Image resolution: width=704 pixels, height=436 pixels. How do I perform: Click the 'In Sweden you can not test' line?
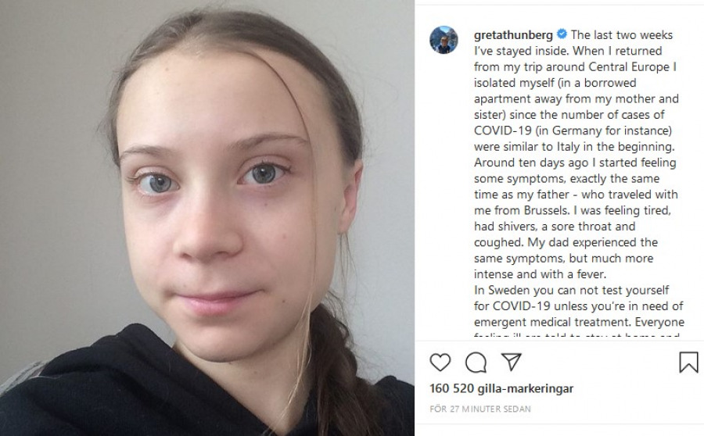coord(571,290)
